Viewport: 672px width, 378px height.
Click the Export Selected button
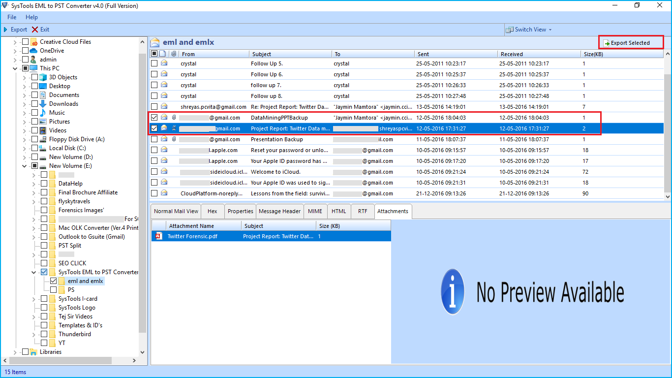point(631,43)
